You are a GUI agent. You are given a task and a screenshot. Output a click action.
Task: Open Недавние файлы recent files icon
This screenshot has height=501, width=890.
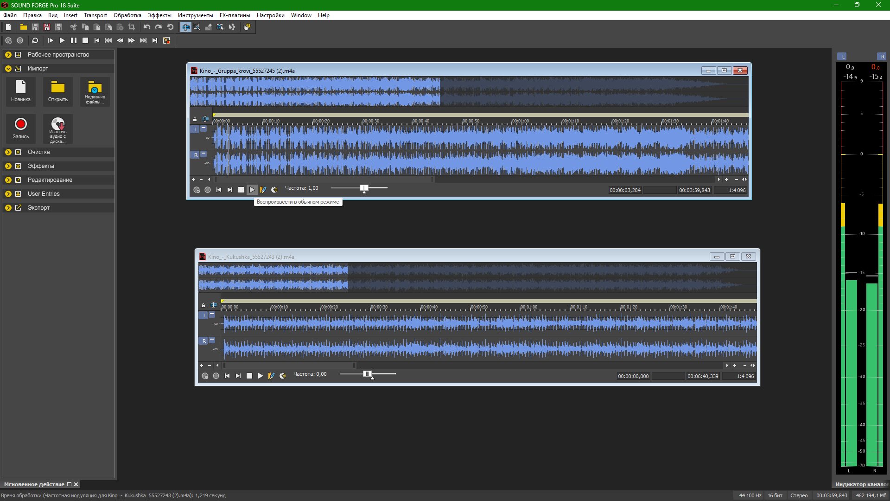(x=95, y=91)
